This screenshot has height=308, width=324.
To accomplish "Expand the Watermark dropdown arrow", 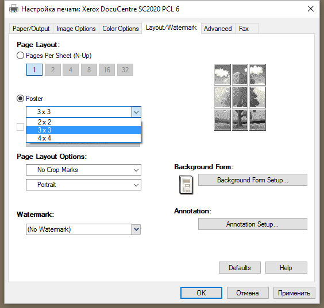I will pos(136,229).
